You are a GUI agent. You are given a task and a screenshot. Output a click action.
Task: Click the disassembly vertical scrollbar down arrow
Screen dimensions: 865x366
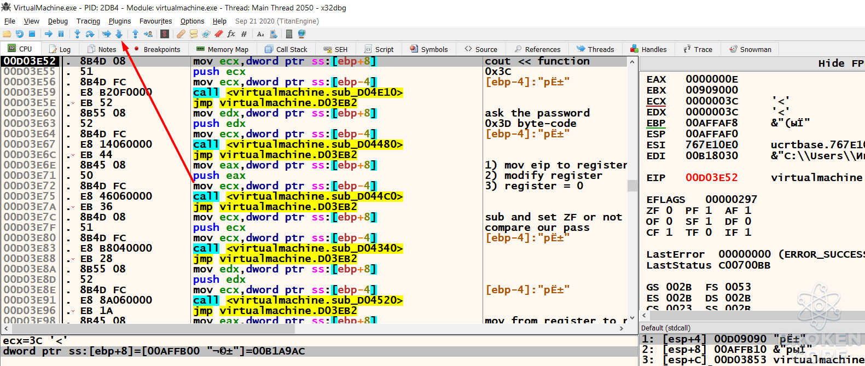pyautogui.click(x=632, y=318)
